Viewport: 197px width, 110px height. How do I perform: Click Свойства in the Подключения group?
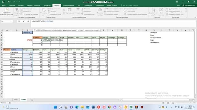pyautogui.click(x=52, y=12)
